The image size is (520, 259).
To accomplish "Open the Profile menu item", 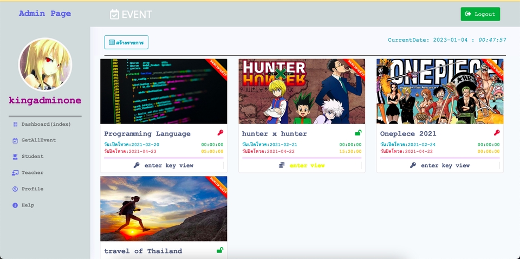I will pyautogui.click(x=32, y=189).
